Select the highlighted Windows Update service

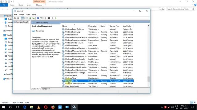[x=98, y=81]
